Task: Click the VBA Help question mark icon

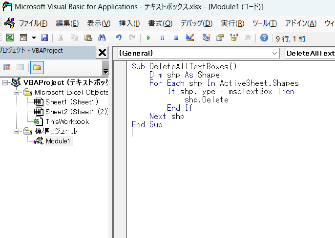Action: pos(264,38)
